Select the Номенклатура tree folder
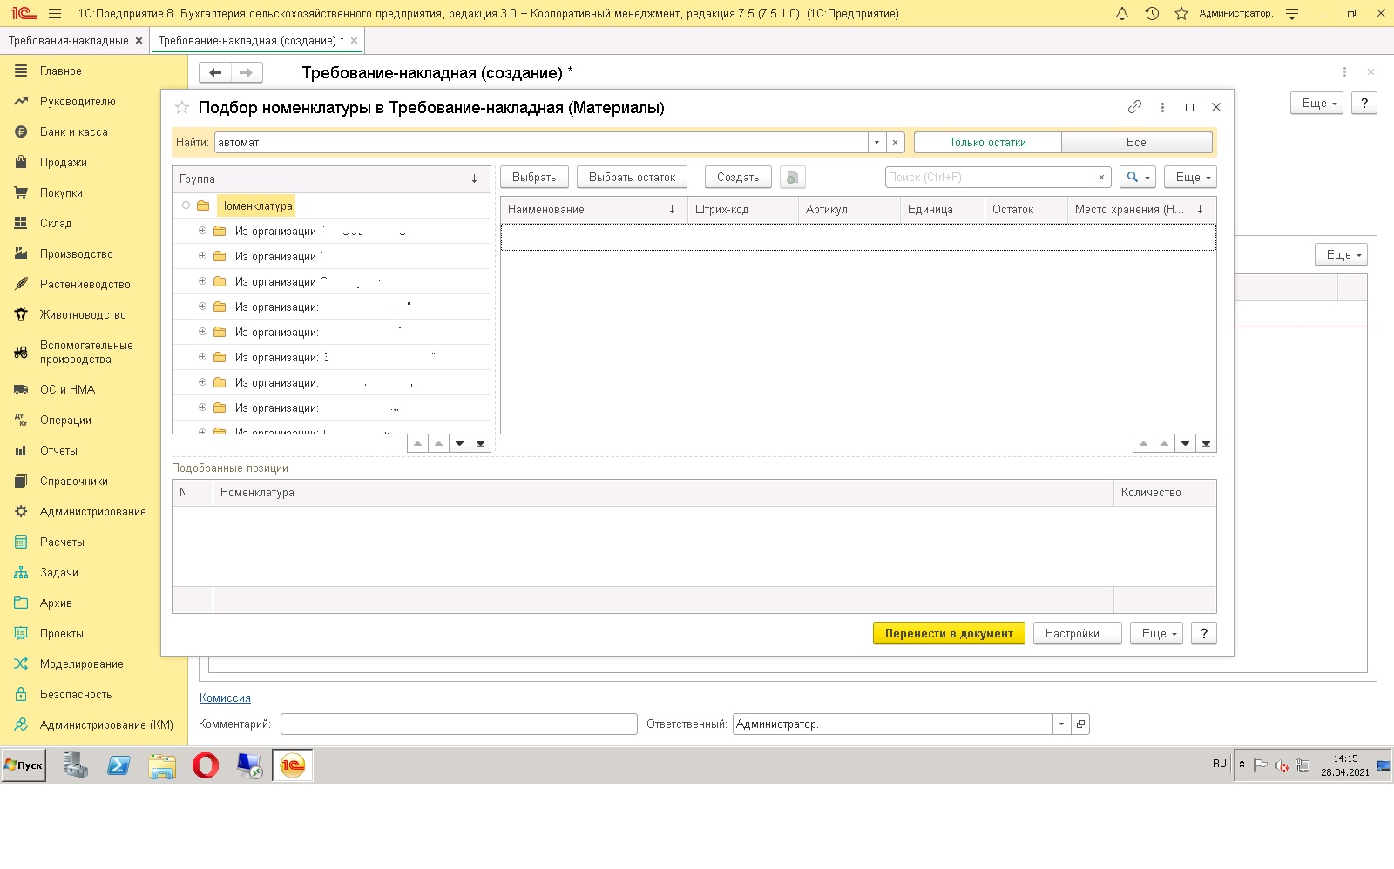1394x869 pixels. coord(255,205)
